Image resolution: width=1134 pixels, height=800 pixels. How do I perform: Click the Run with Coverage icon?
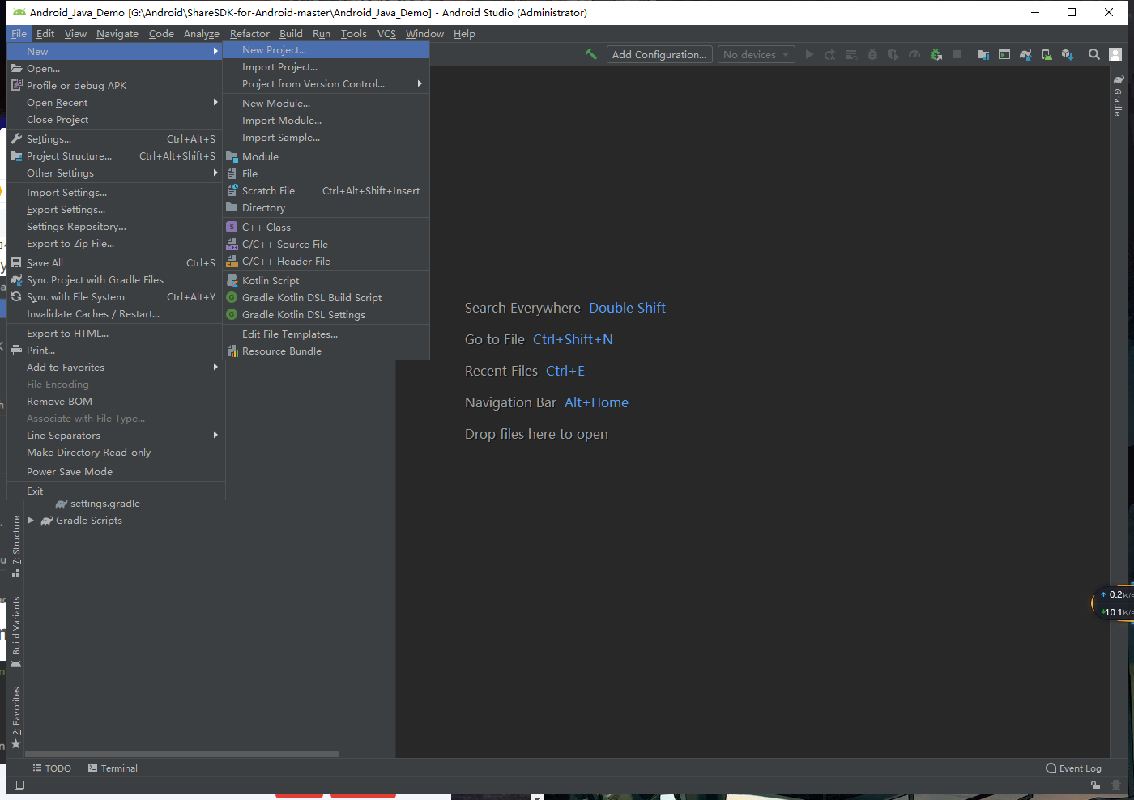pos(893,54)
